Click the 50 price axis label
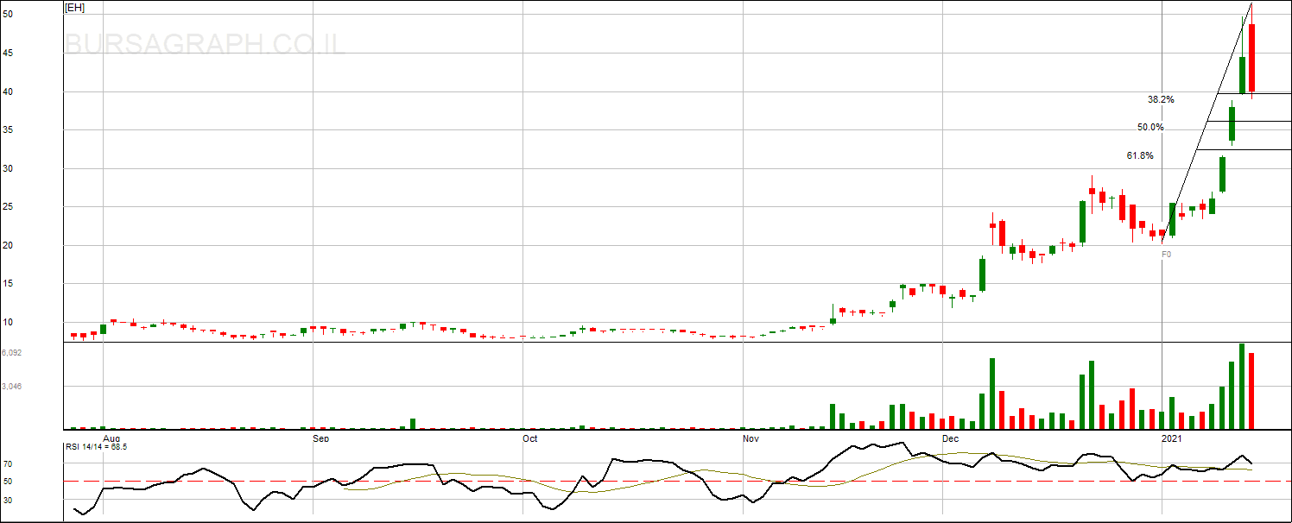 tap(8, 15)
